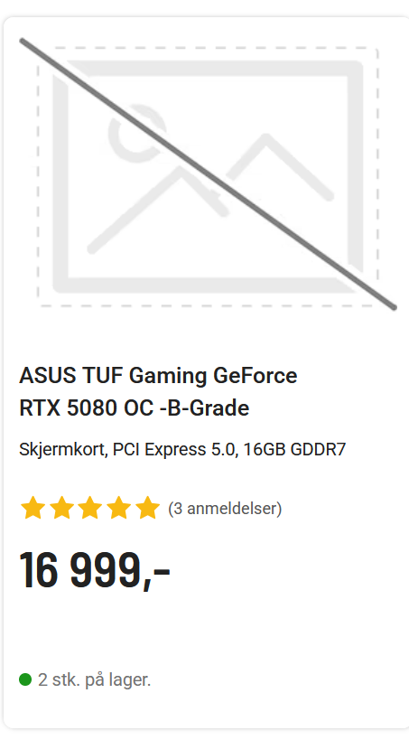Click the 2 stk. på lager stock text

pyautogui.click(x=94, y=680)
